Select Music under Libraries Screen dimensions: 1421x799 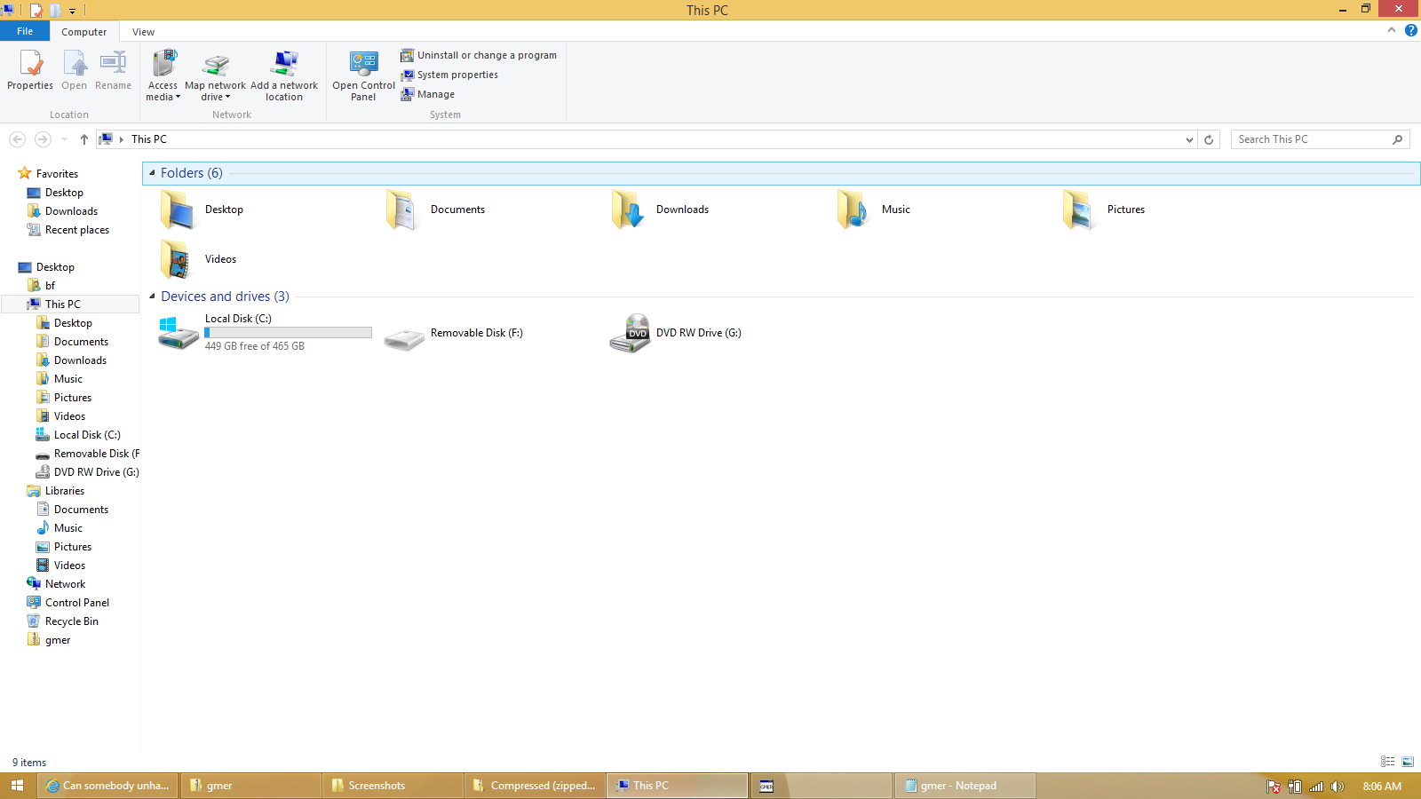[x=68, y=528]
